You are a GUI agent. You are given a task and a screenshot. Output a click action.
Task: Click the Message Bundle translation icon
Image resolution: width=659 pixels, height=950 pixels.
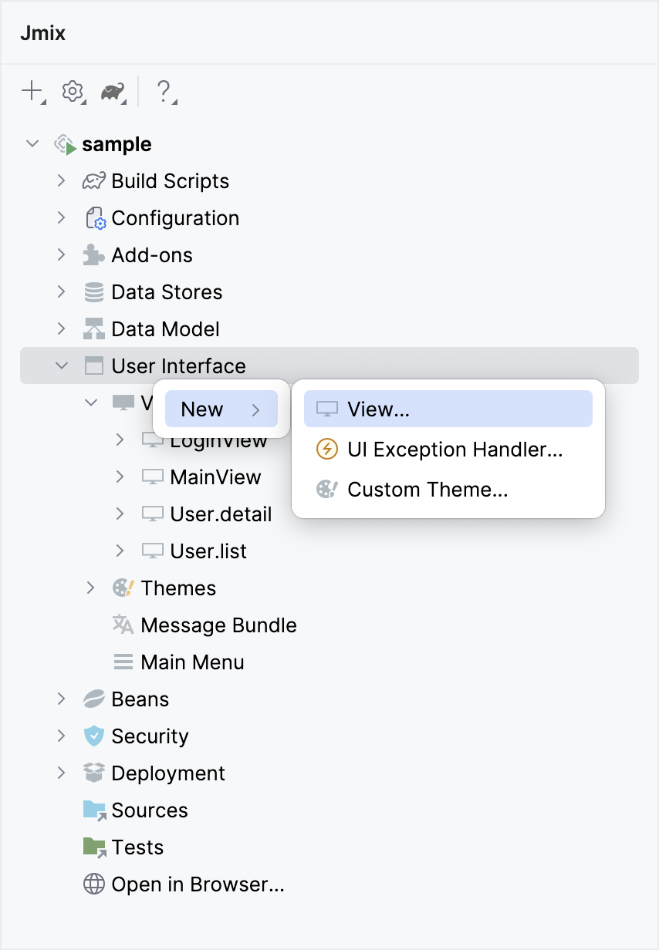click(122, 625)
